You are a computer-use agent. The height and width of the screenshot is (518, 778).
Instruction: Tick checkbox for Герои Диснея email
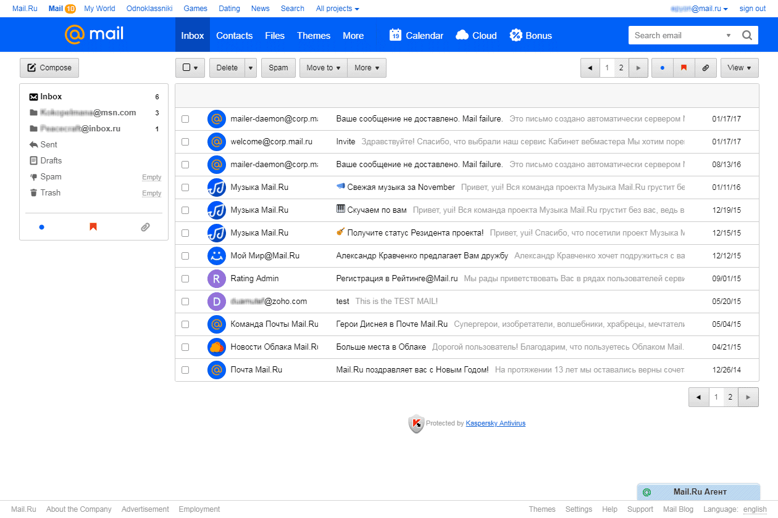(185, 324)
